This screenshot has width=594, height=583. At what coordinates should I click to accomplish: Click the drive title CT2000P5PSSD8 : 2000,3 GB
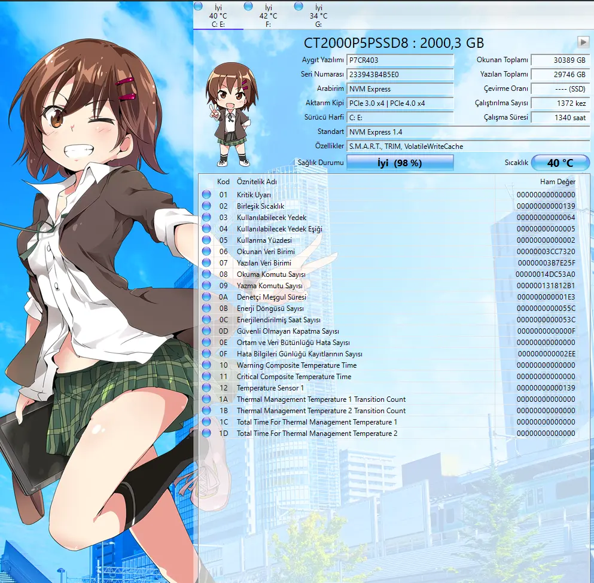(x=394, y=43)
